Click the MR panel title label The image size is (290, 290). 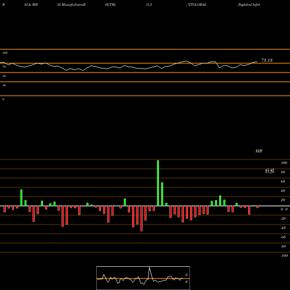(259, 151)
